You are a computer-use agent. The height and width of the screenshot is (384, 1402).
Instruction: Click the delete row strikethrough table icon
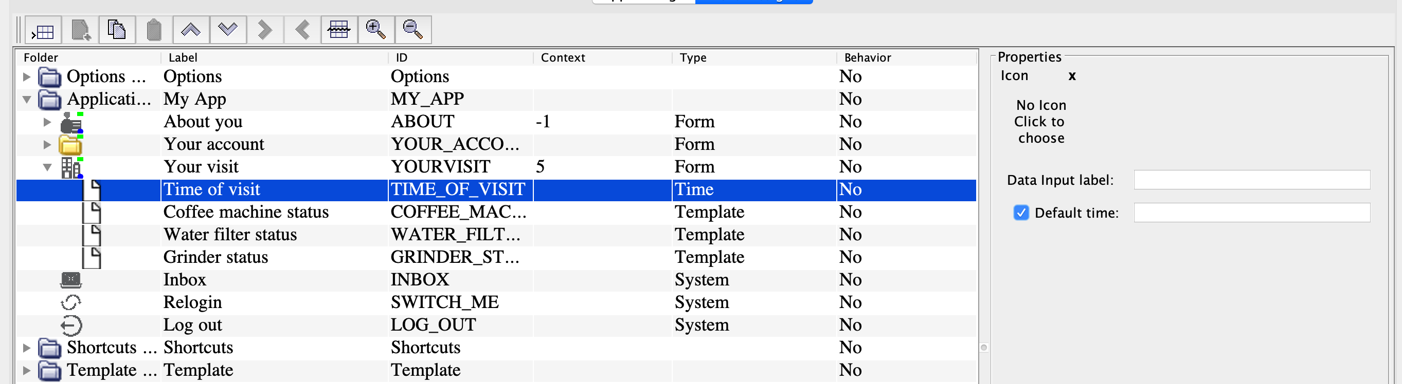pyautogui.click(x=338, y=30)
